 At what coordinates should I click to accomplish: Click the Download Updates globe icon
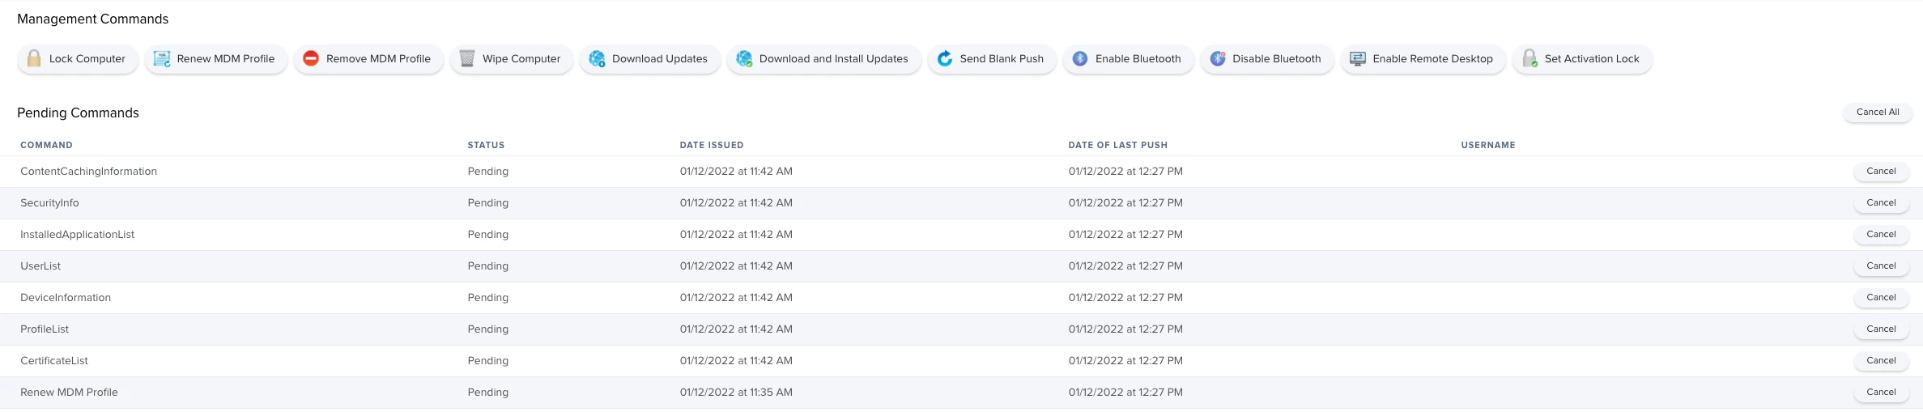[x=597, y=58]
